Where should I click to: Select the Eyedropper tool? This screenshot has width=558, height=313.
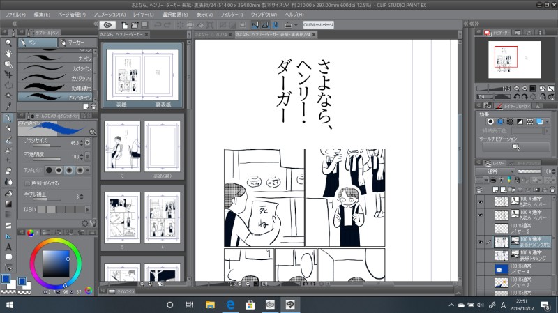[8, 107]
